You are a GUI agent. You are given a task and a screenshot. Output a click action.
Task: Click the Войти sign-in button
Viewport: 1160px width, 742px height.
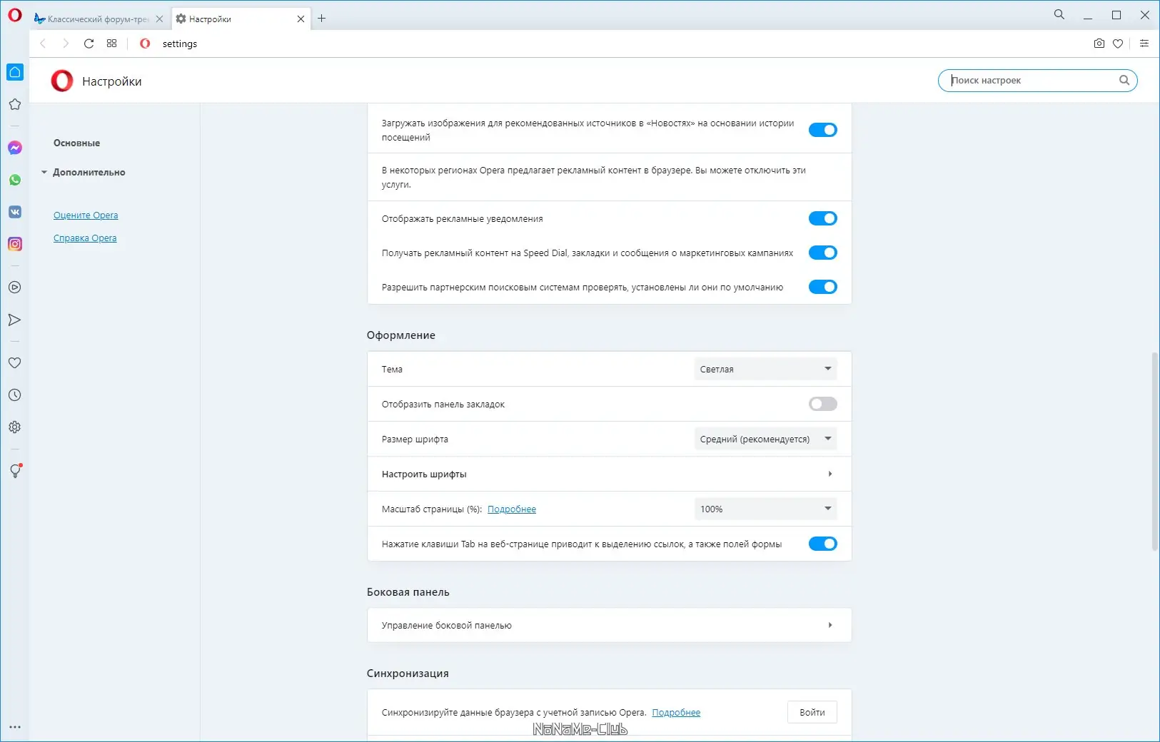pos(812,713)
